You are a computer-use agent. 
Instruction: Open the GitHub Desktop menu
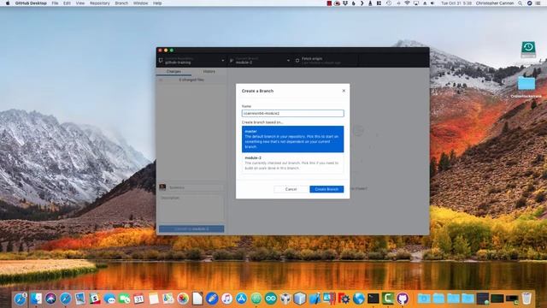31,3
